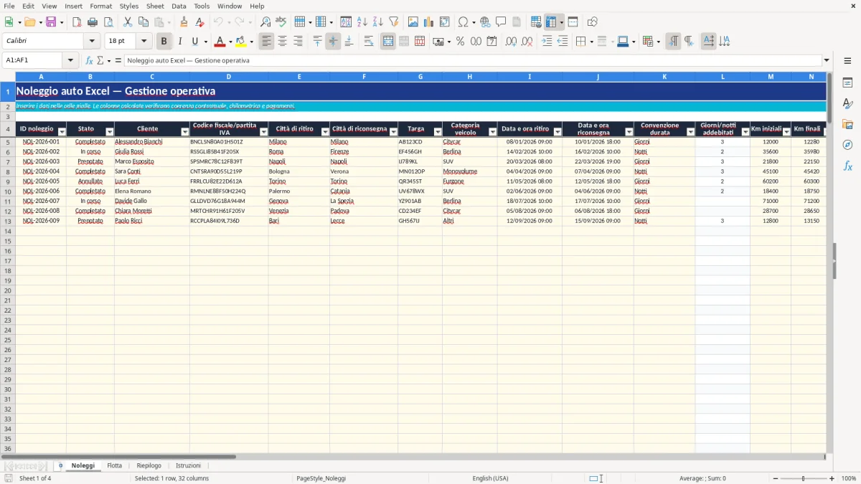
Task: Click the Clear Direct Formatting icon
Action: (199, 22)
